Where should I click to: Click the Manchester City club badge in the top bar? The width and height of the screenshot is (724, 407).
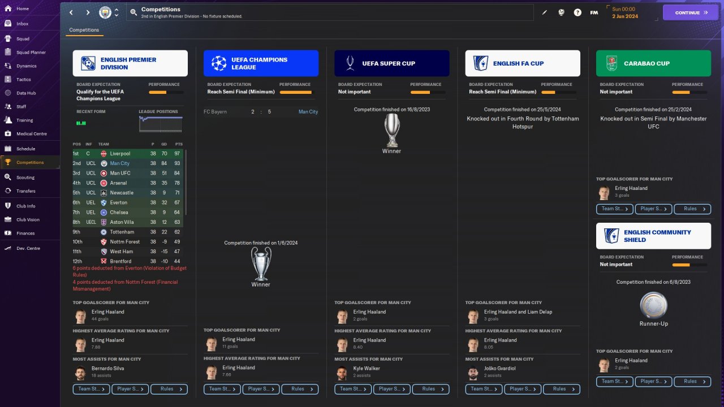coord(105,12)
